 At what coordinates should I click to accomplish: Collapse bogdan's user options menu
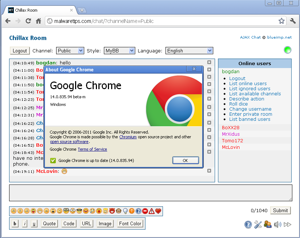point(231,71)
